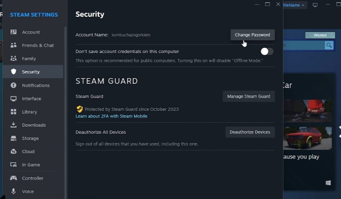Switch to Family settings
This screenshot has height=199, width=341.
33,59
